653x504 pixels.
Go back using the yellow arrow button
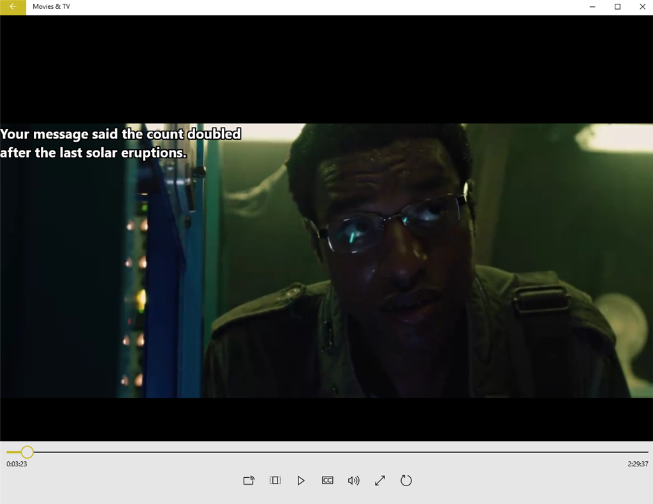click(x=13, y=7)
